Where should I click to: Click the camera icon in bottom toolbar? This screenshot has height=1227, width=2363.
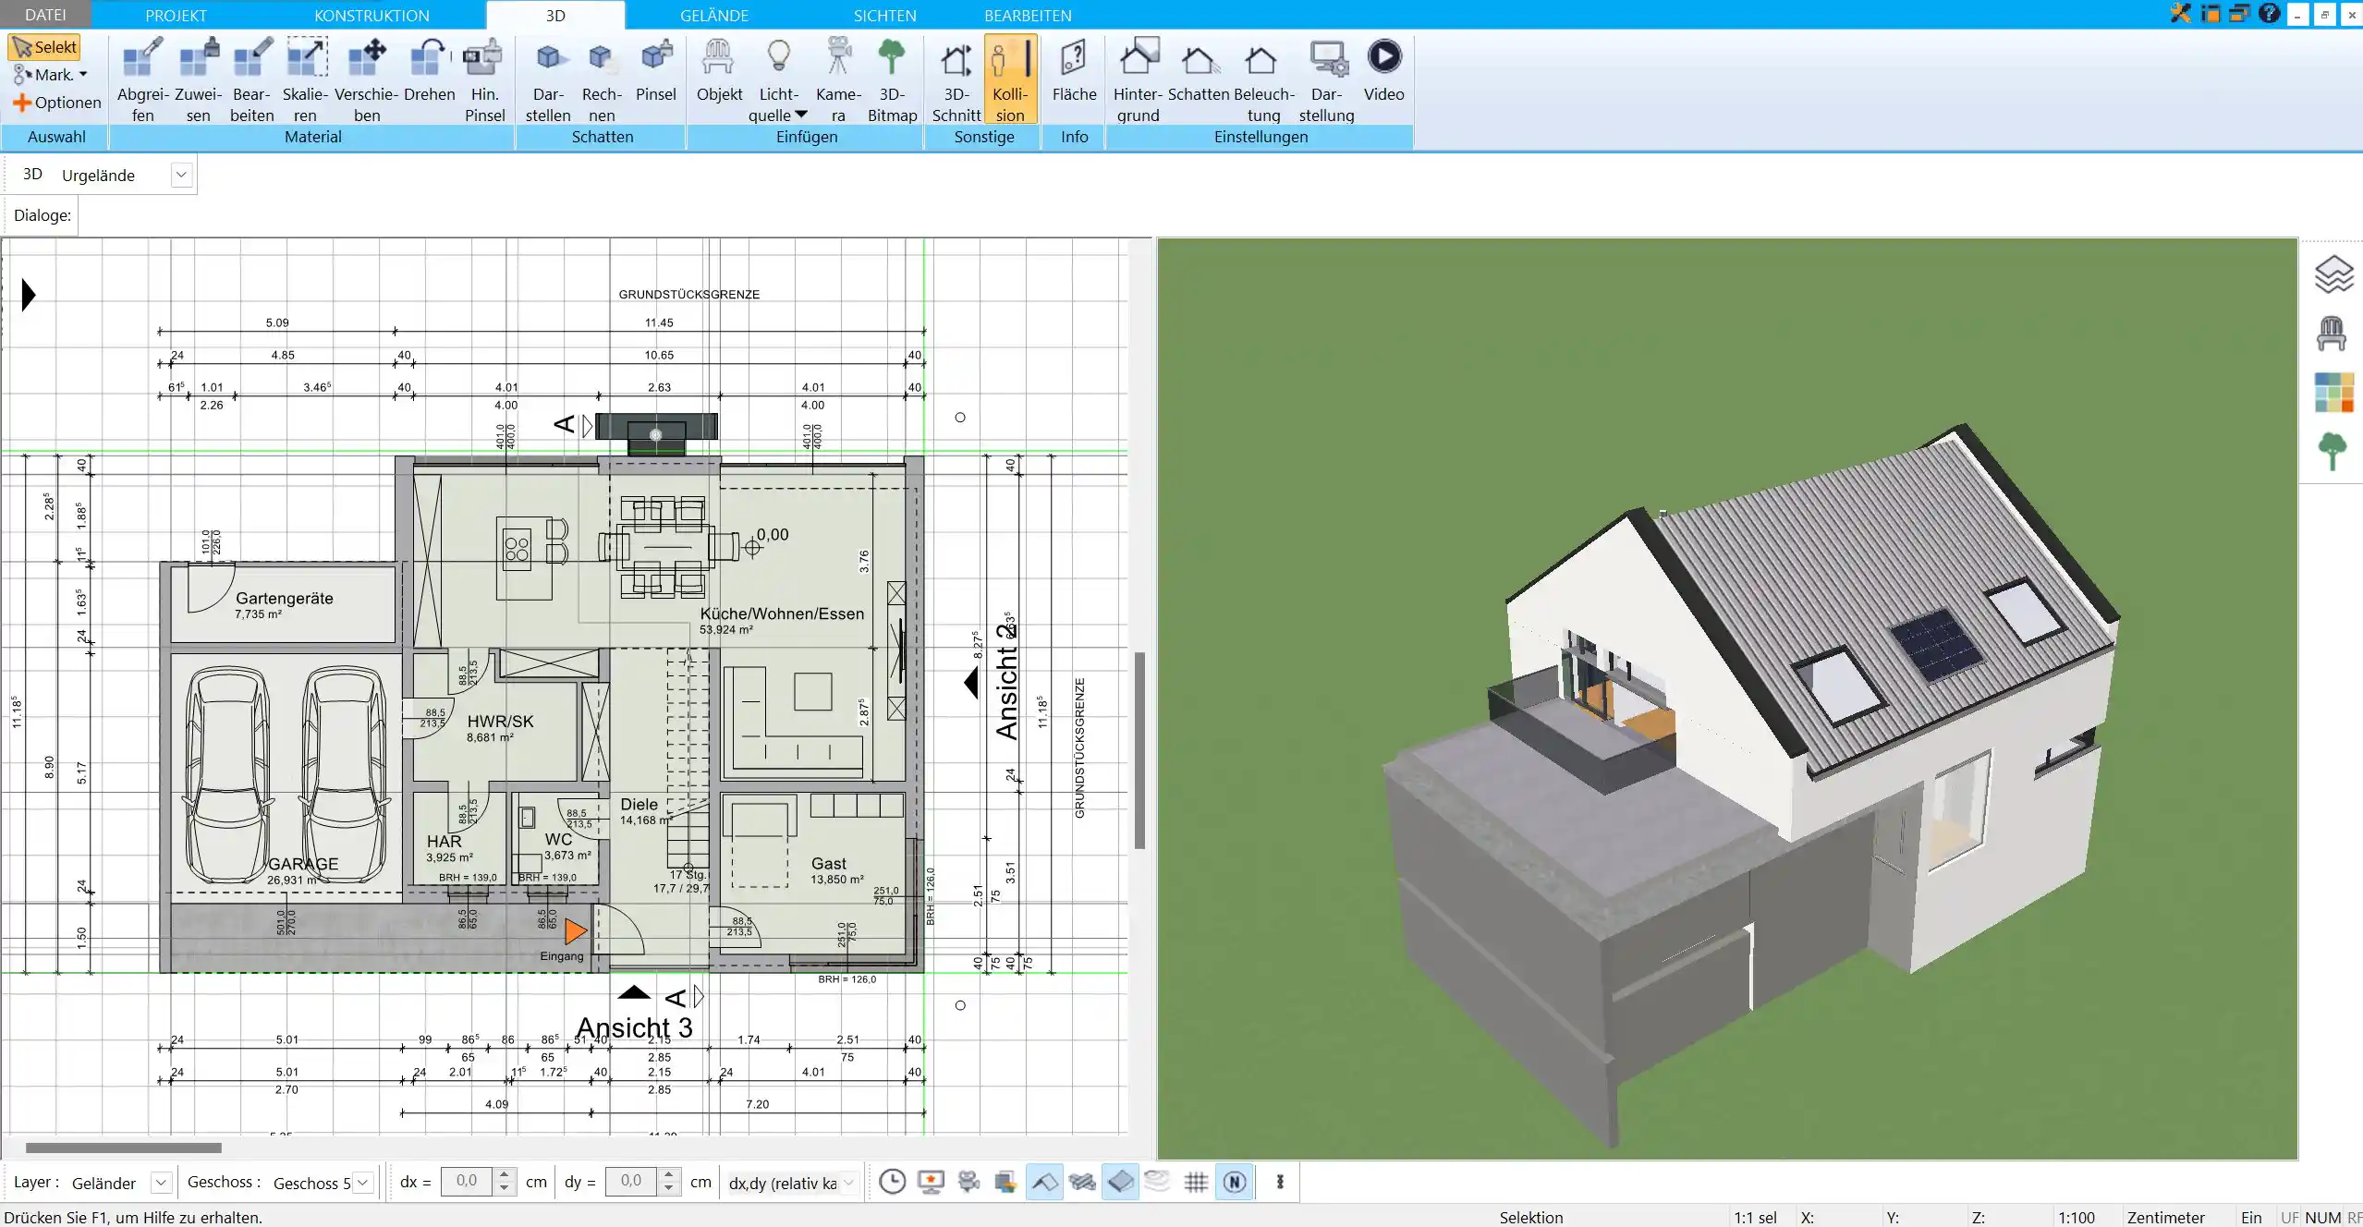point(968,1182)
